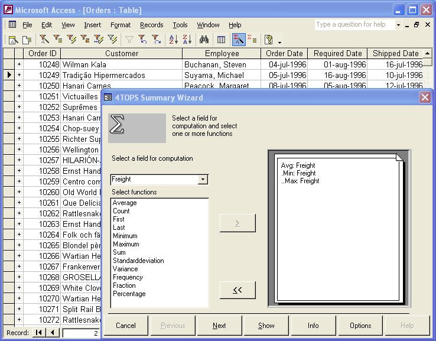Screen dimensions: 436x341
Task: Click the grayed funnel filter icon
Action: 129,40
